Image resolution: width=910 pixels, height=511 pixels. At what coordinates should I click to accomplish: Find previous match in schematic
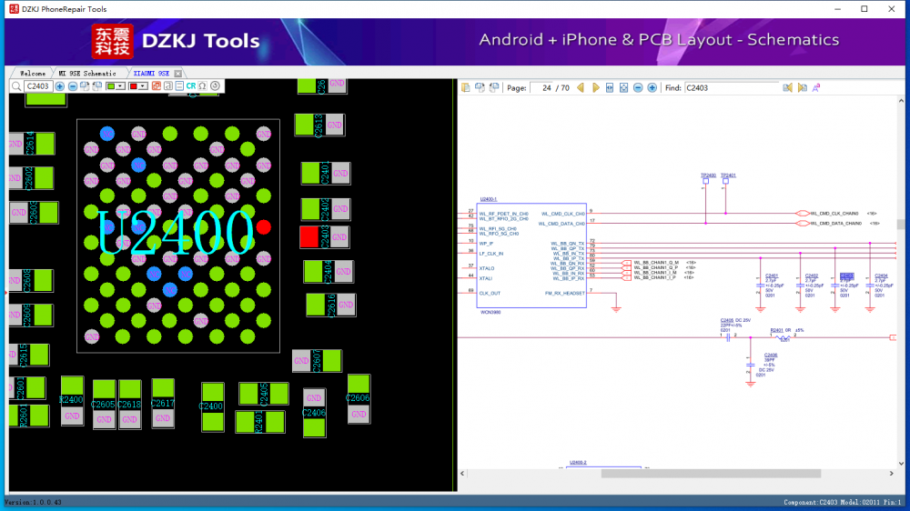pos(787,88)
